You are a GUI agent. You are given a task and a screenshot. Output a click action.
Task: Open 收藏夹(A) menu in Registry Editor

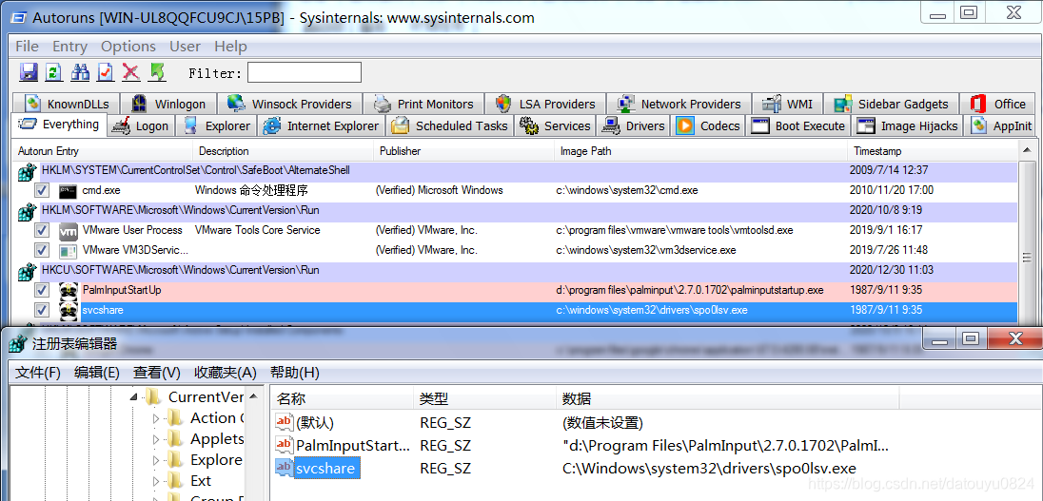pos(226,372)
